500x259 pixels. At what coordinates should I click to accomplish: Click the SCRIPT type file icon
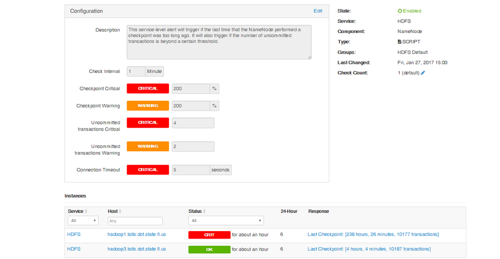click(x=399, y=41)
